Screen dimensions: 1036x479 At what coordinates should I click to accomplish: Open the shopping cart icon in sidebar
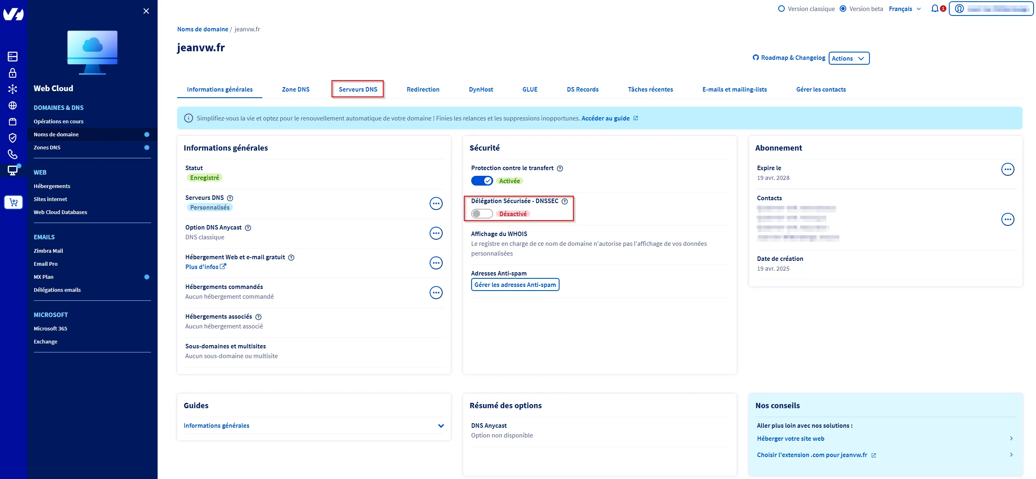tap(13, 202)
